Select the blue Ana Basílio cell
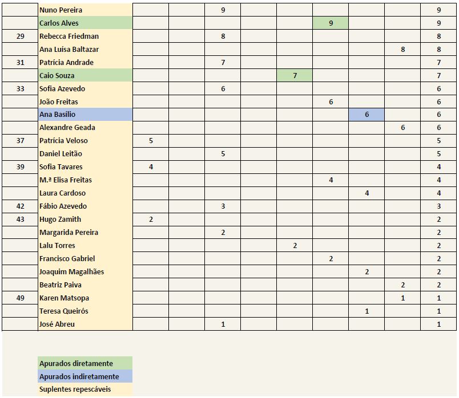The image size is (459, 398). click(85, 115)
